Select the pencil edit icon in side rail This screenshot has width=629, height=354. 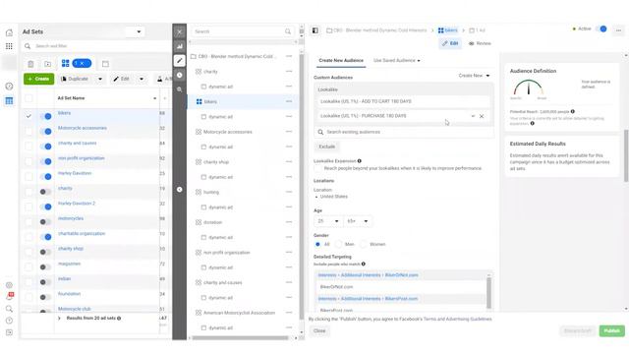179,61
